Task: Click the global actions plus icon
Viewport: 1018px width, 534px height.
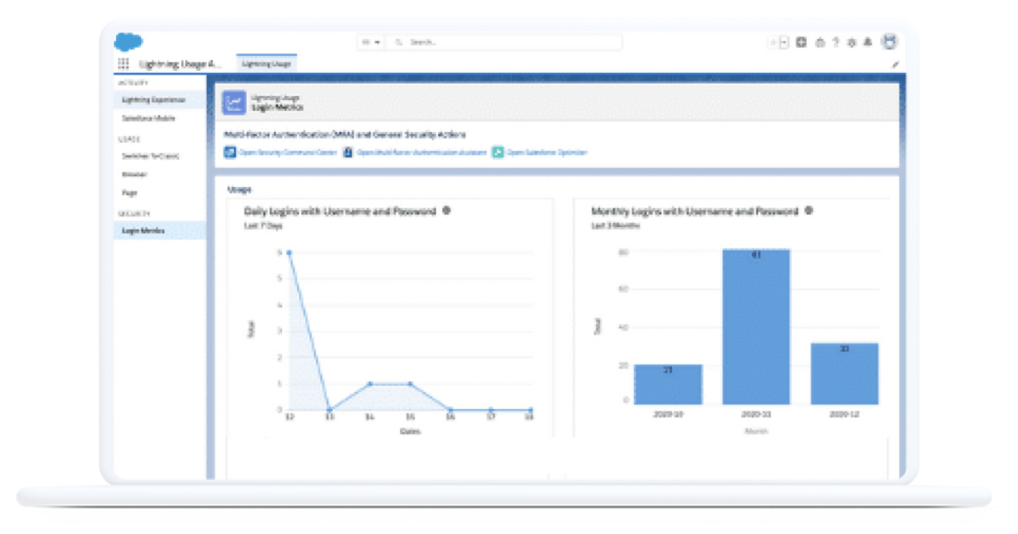Action: coord(802,43)
